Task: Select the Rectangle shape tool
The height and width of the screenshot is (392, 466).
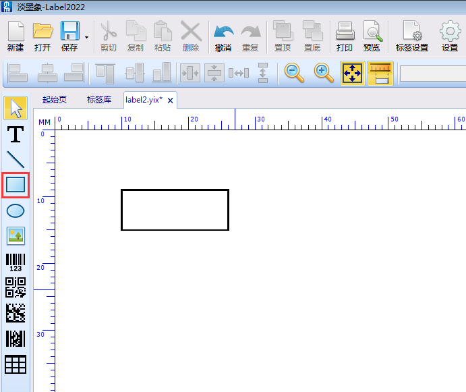Action: tap(16, 184)
